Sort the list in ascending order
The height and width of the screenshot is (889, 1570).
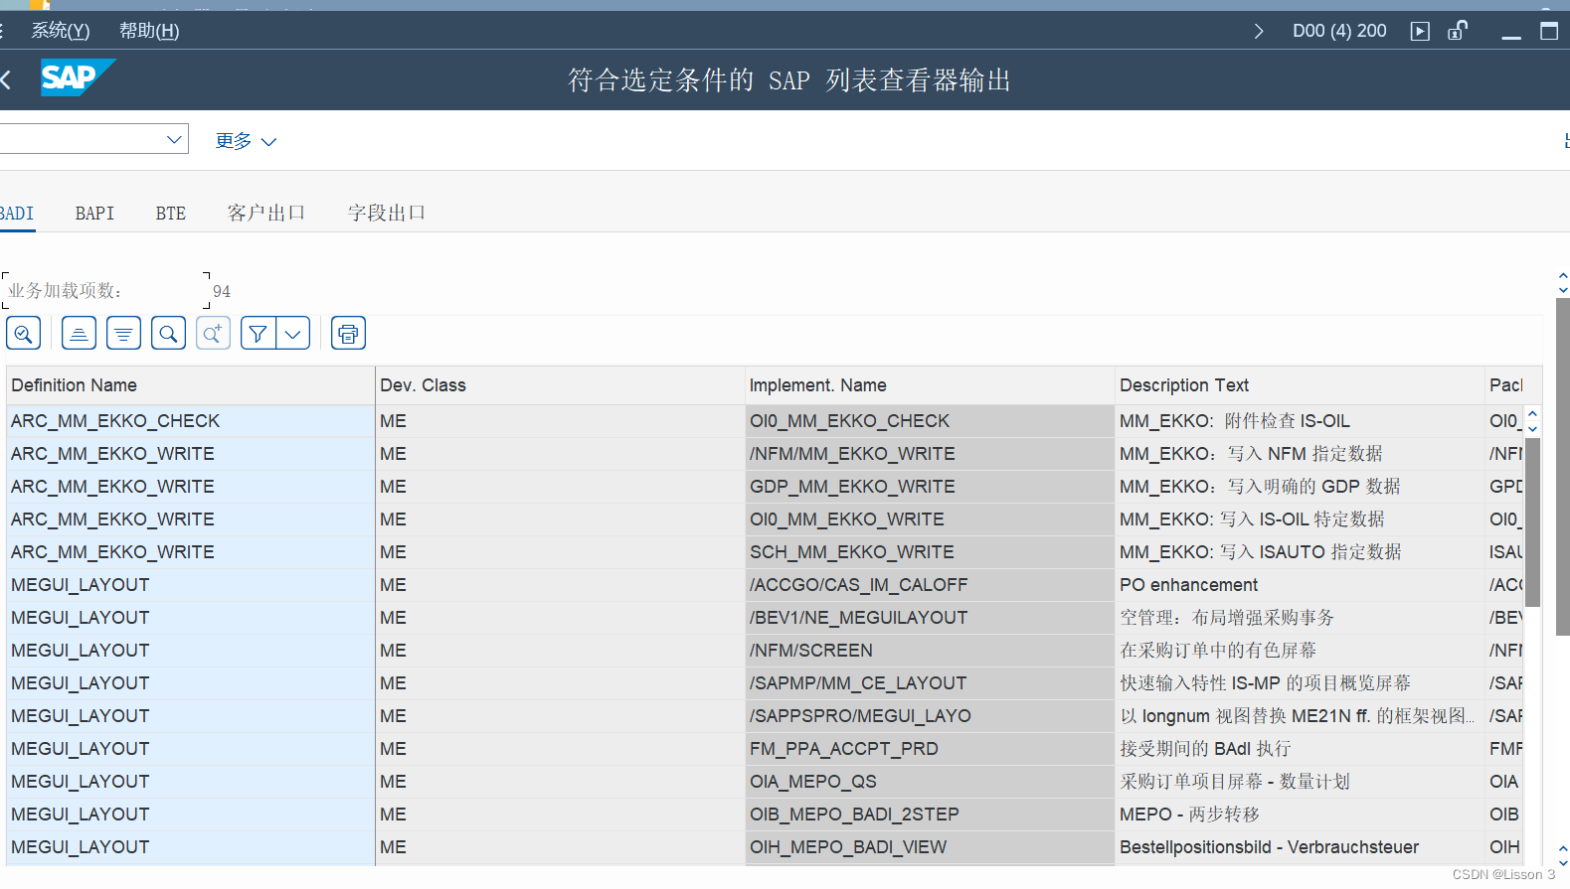[79, 334]
